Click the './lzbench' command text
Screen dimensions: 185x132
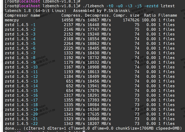click(93, 6)
